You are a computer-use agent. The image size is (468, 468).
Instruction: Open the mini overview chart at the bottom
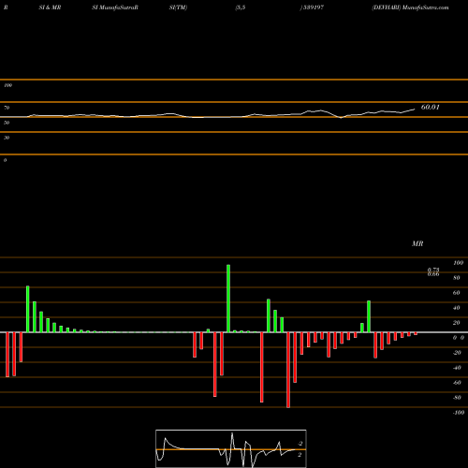click(231, 448)
